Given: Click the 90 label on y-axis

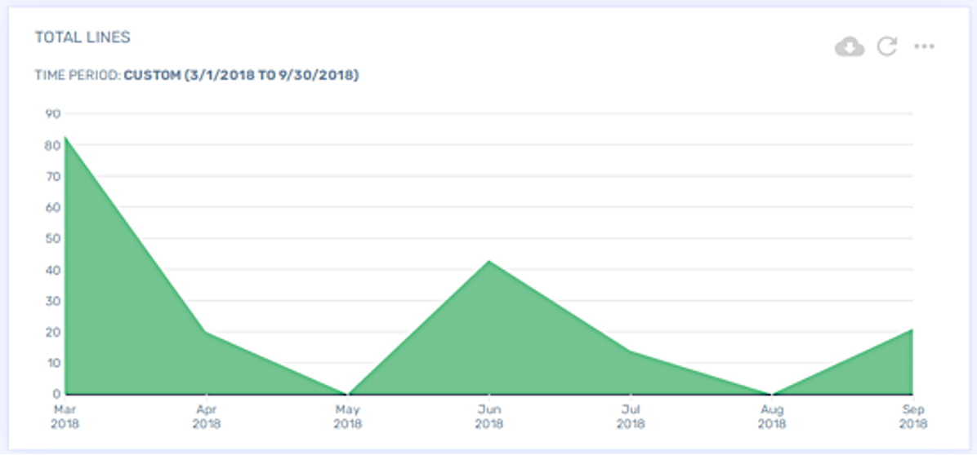Looking at the screenshot, I should pos(52,113).
